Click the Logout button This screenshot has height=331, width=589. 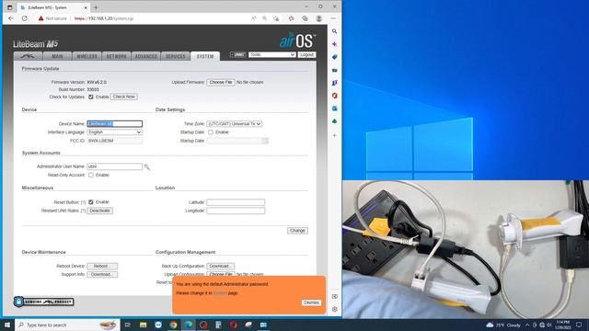click(306, 55)
